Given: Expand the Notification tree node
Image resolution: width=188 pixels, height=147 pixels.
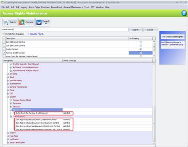Looking at the screenshot, I should (8, 139).
